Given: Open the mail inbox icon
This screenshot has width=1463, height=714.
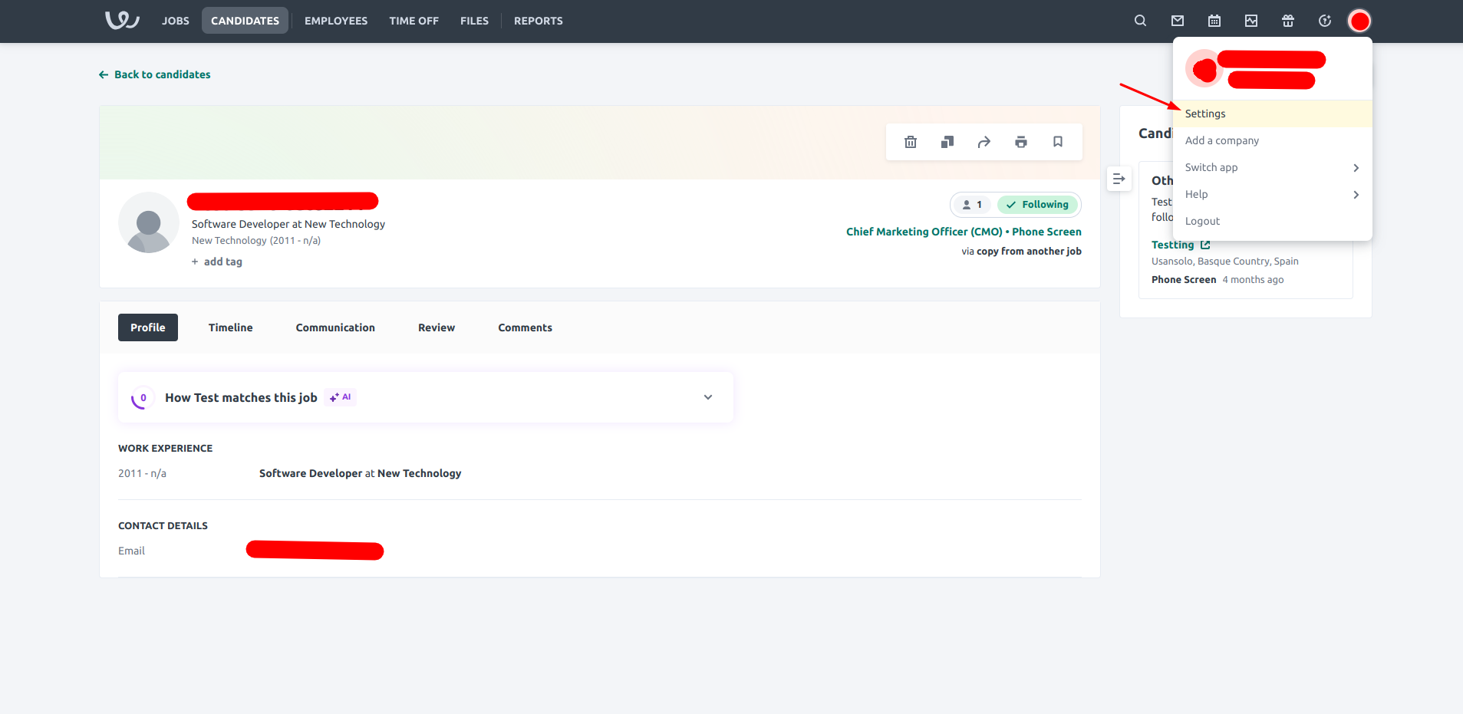Looking at the screenshot, I should (1177, 21).
